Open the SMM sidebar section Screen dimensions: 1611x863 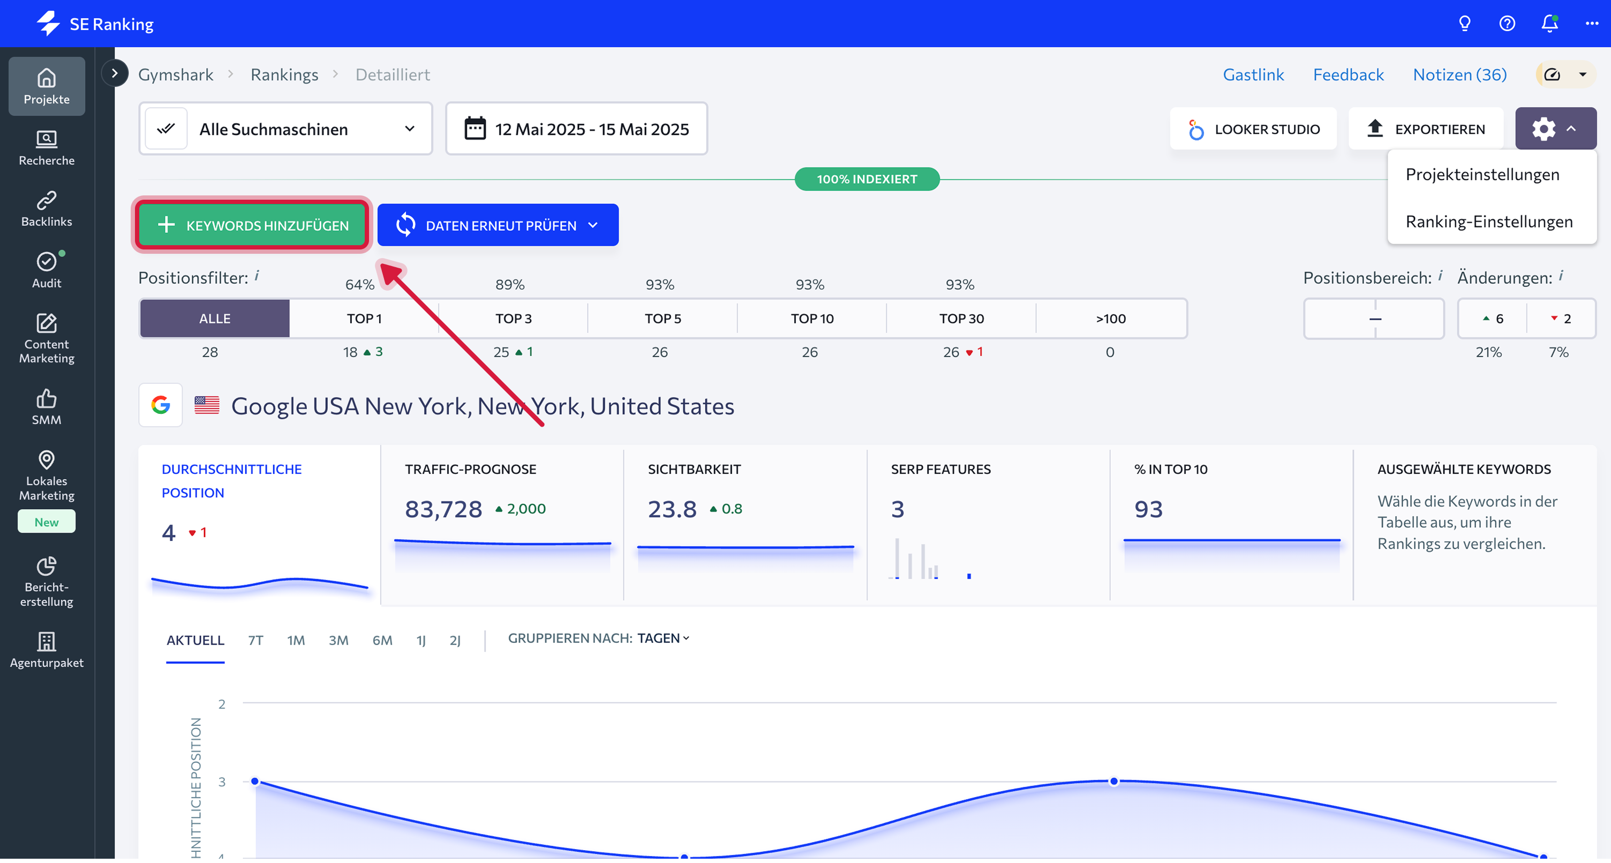pos(46,407)
